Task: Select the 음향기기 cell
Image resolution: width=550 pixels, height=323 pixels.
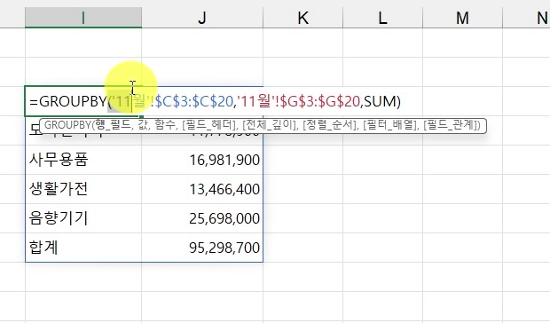Action: pos(83,218)
